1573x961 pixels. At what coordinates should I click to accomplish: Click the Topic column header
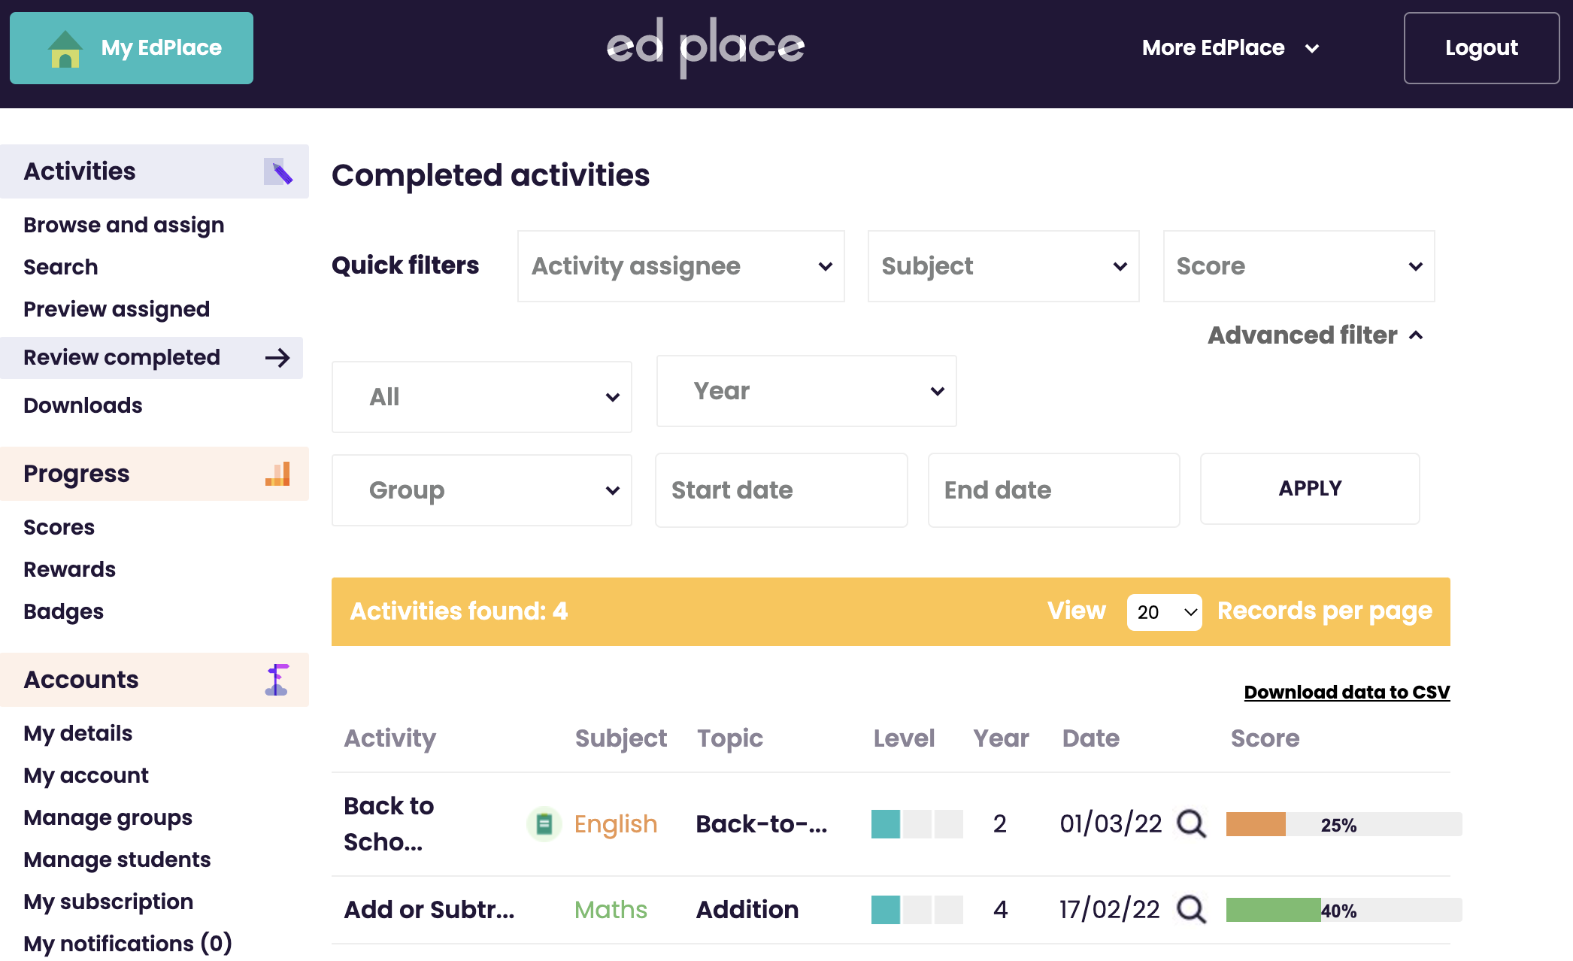[730, 738]
